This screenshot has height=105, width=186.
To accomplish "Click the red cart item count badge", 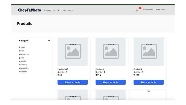I will (140, 8).
